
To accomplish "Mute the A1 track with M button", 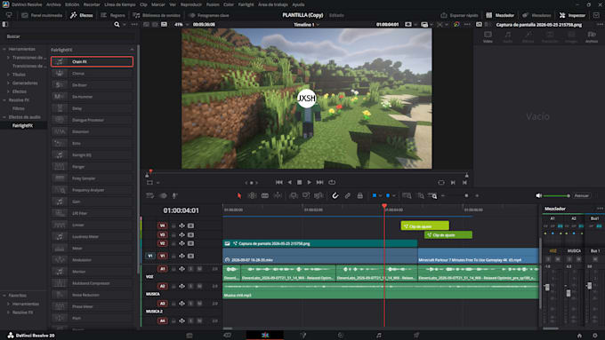I will pyautogui.click(x=199, y=269).
